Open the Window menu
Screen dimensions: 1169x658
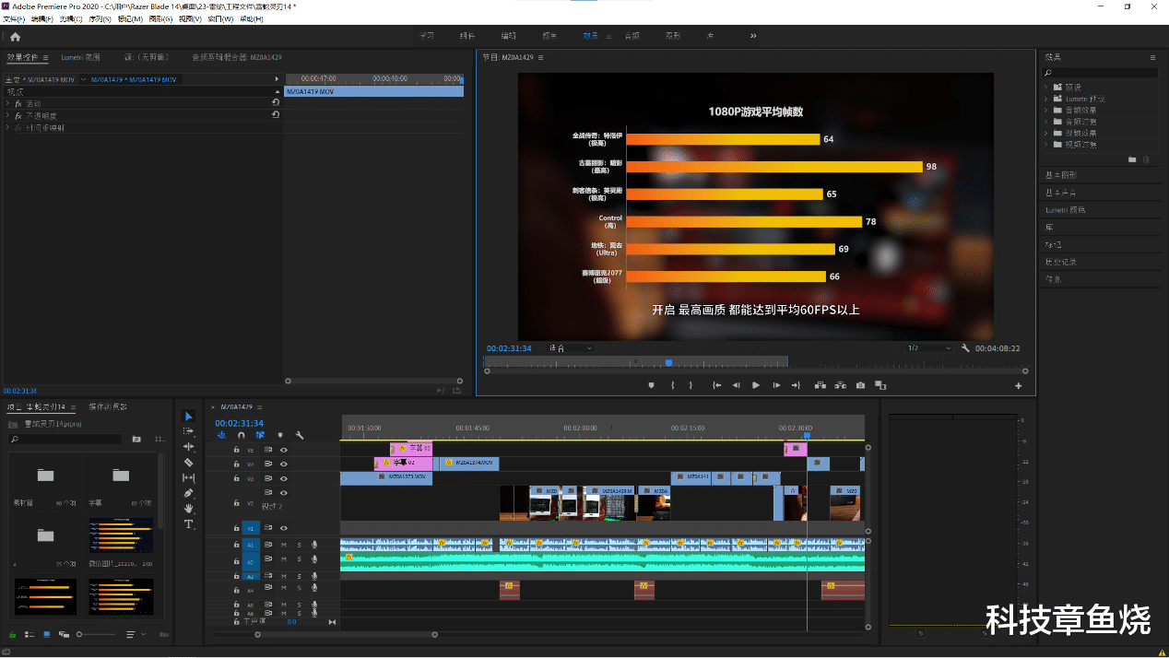point(220,18)
